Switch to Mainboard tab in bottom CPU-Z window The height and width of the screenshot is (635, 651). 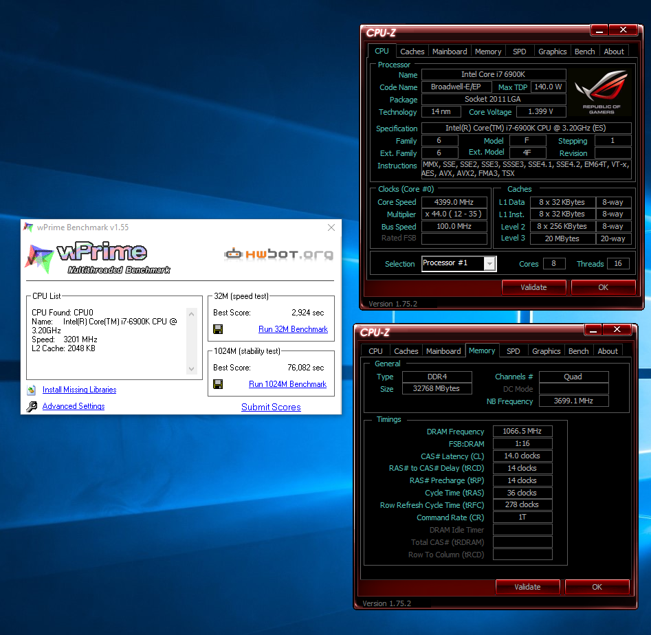443,351
